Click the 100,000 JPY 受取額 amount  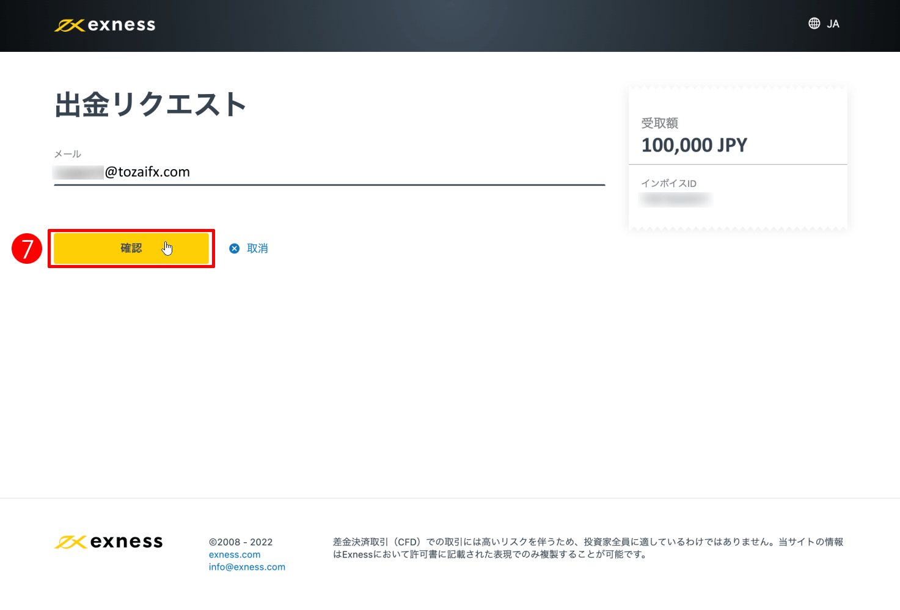(x=693, y=145)
